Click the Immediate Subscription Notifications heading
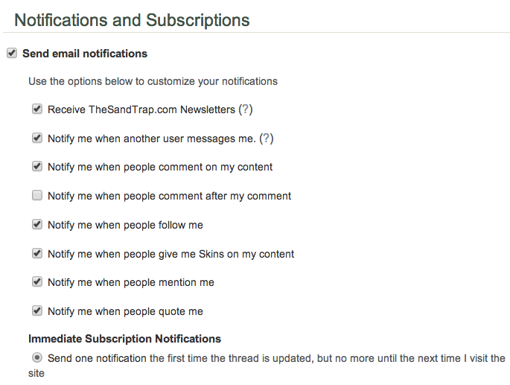This screenshot has height=385, width=510. [124, 339]
